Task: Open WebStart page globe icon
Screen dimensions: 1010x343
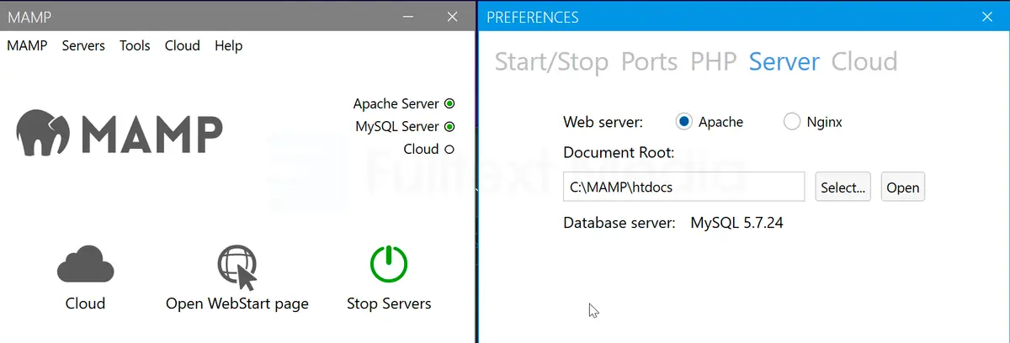Action: 237,266
